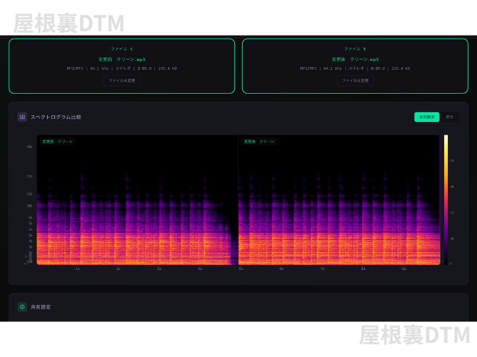Image resolution: width=477 pixels, height=357 pixels.
Task: Click the ファイルを変更 button under ファイル A
Action: (x=121, y=81)
